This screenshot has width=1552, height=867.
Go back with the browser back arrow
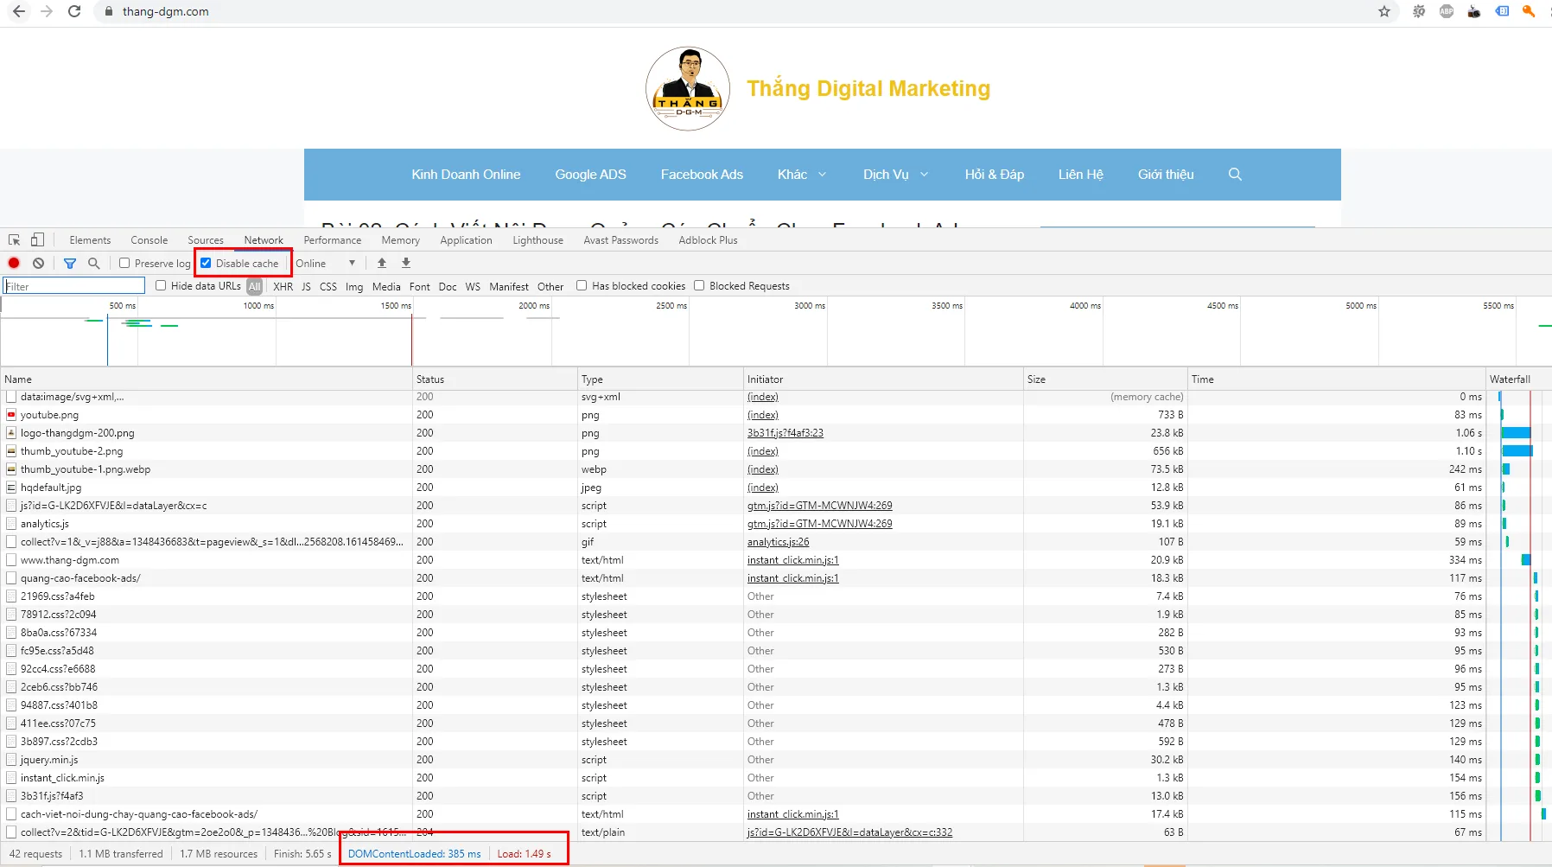19,11
